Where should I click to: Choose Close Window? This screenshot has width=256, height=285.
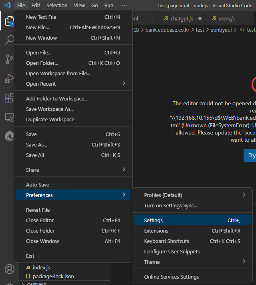(x=73, y=241)
